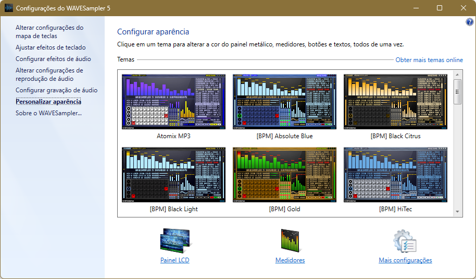This screenshot has height=279, width=476.
Task: Select the Atomix MP3 theme thumbnail
Action: click(x=173, y=102)
